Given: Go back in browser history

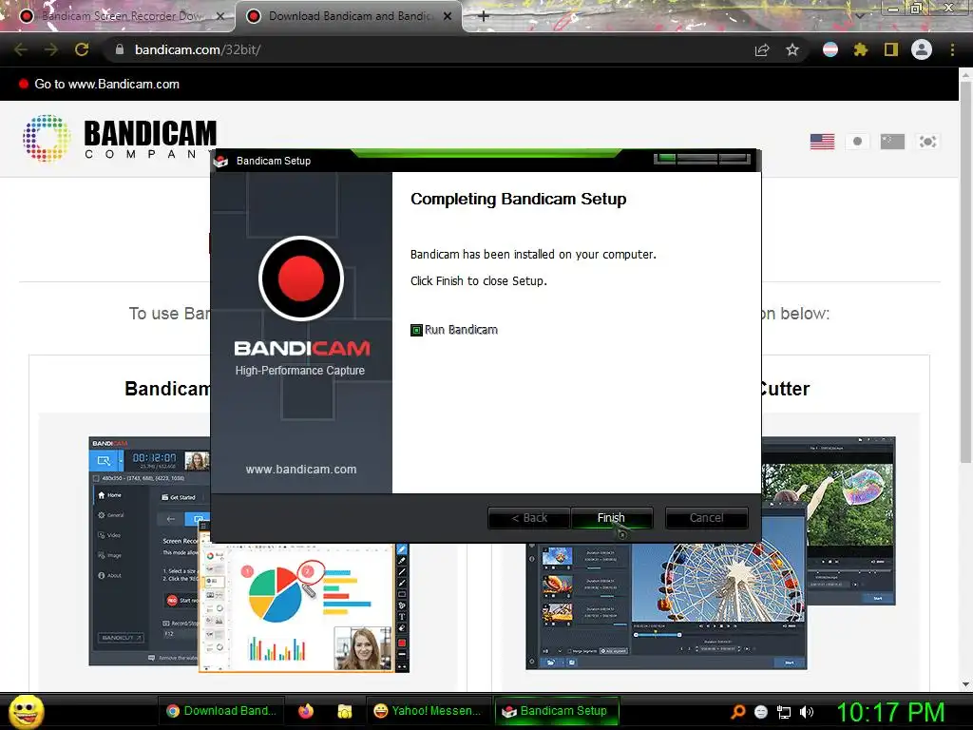Looking at the screenshot, I should 21,49.
